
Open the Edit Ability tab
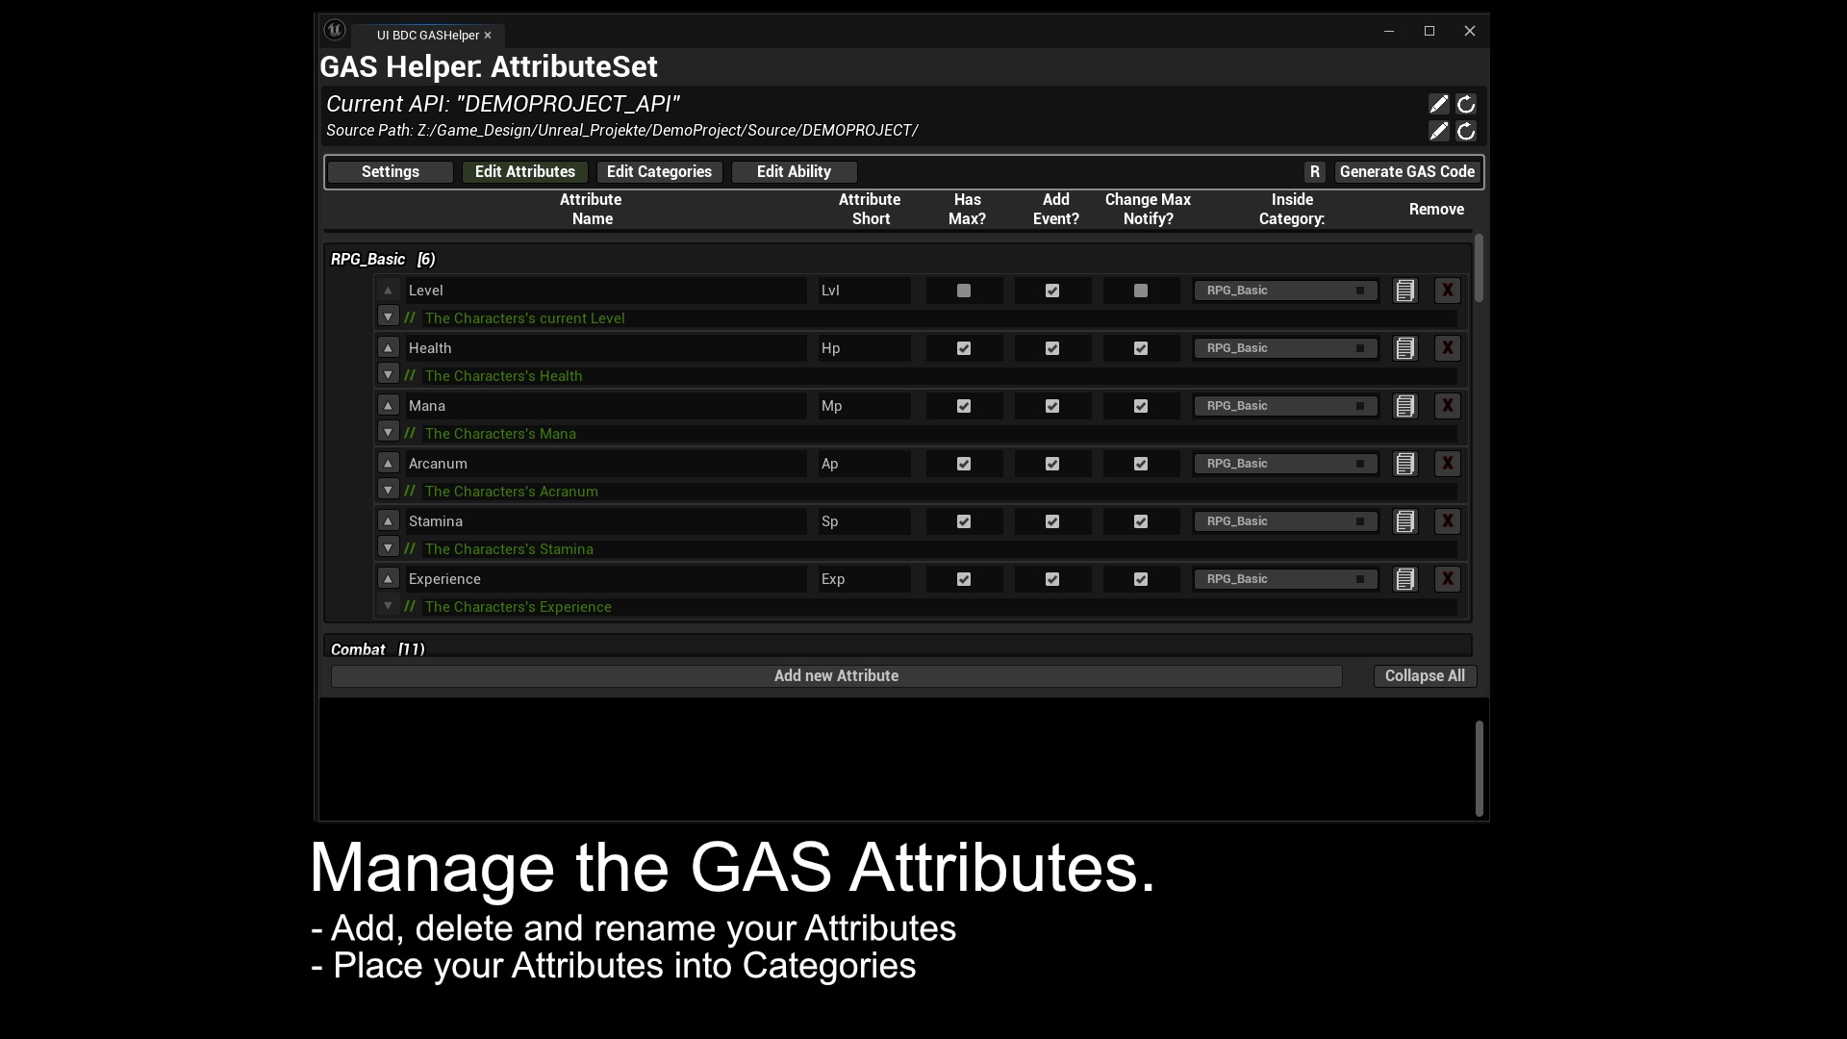(x=793, y=172)
